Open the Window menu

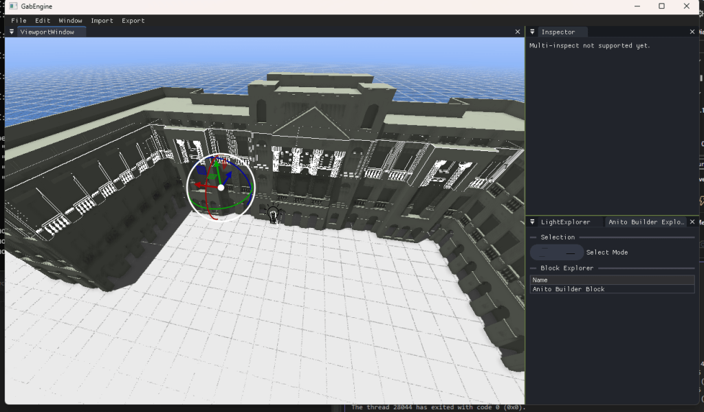(70, 21)
